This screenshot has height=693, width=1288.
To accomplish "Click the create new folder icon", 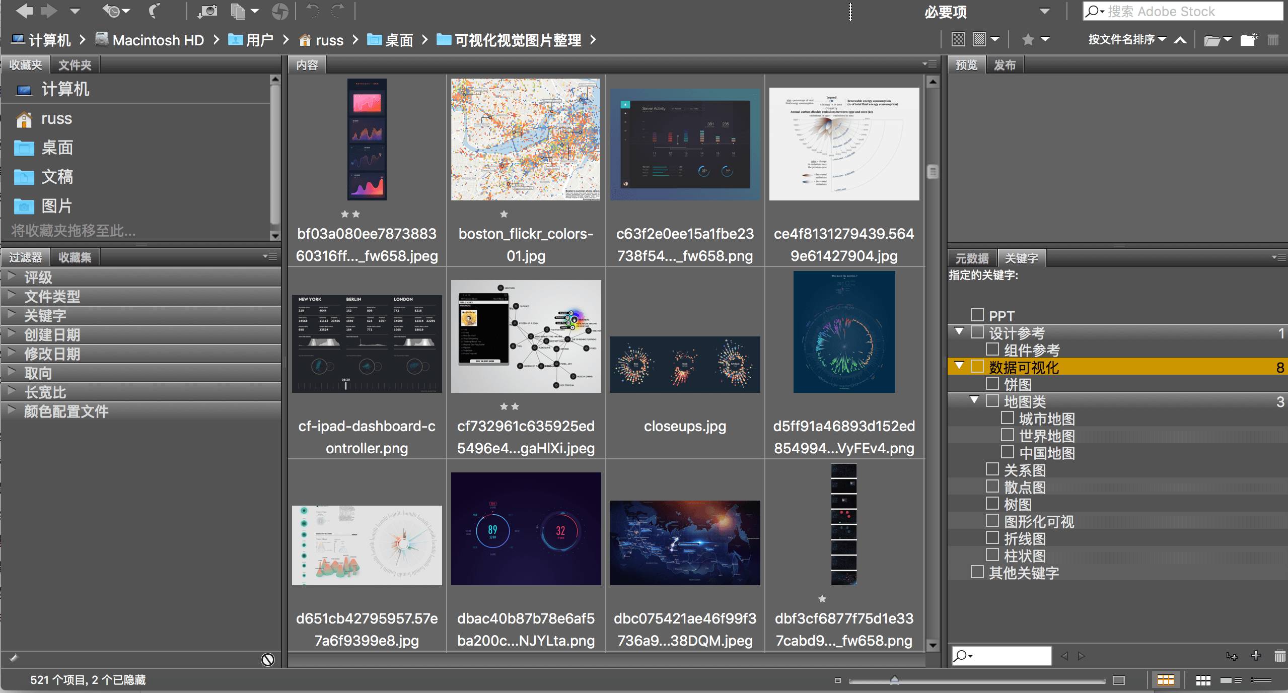I will 1249,39.
